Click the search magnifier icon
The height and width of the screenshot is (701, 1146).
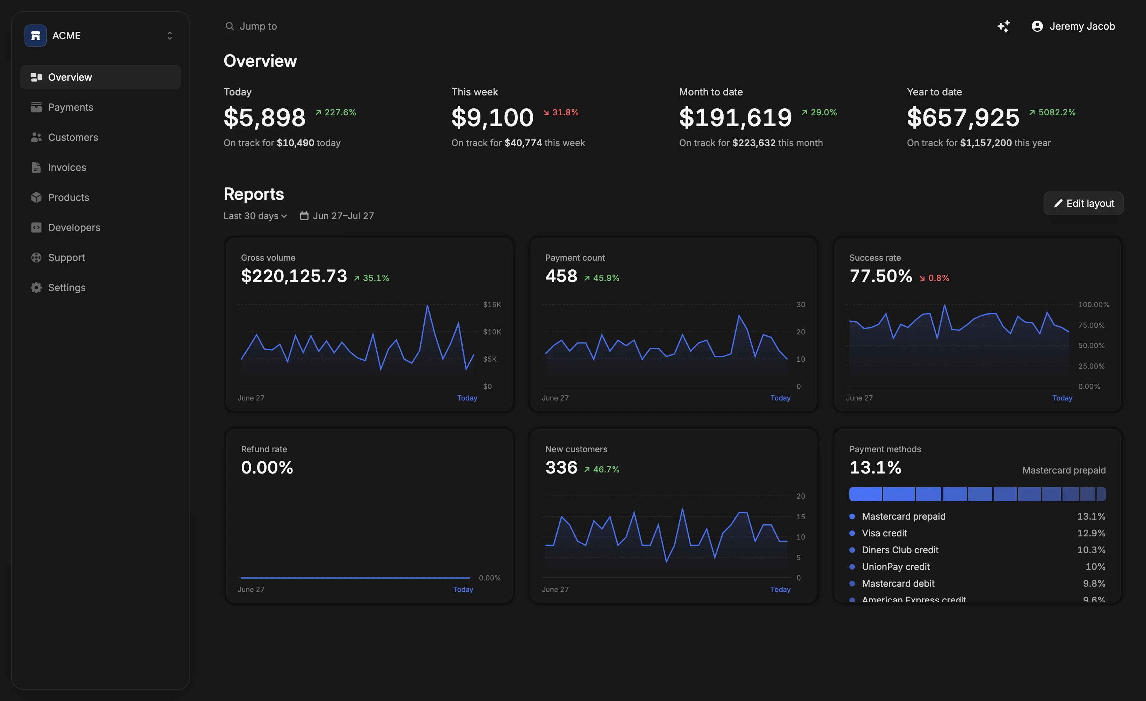tap(229, 26)
